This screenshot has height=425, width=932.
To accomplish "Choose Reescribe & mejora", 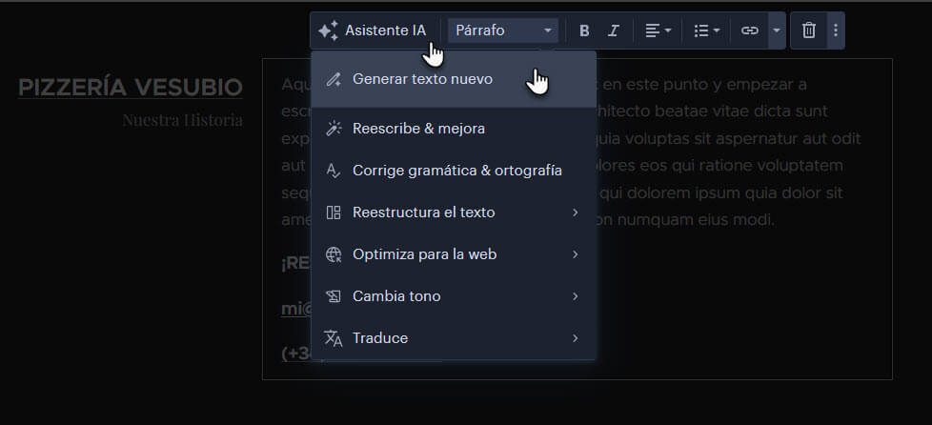I will click(454, 129).
